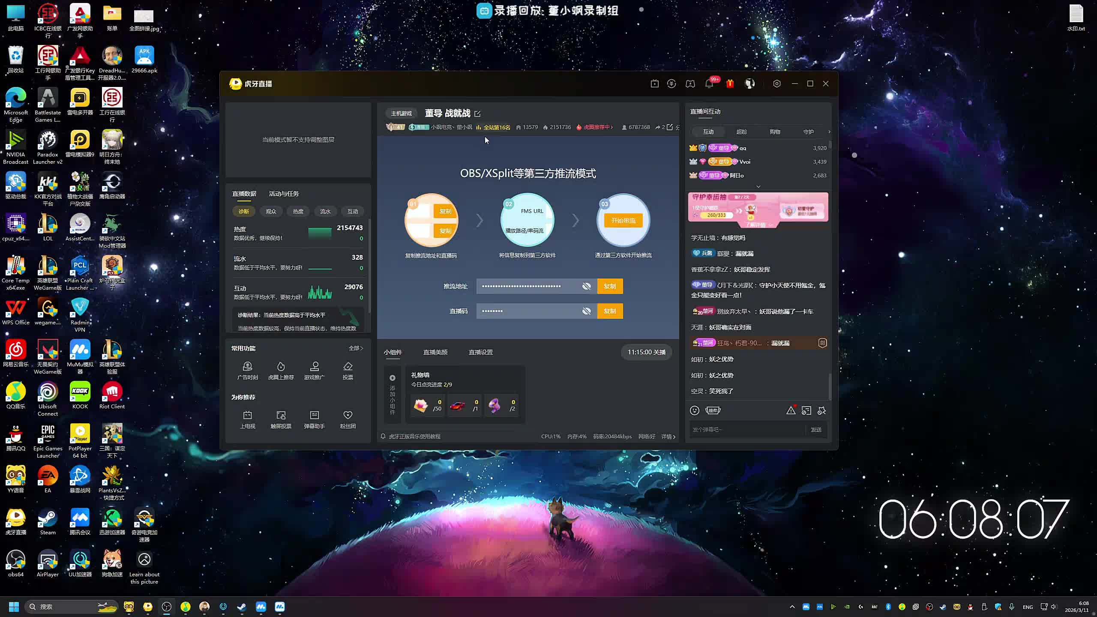Click the 发个弹幕吧 chat input field

click(746, 429)
